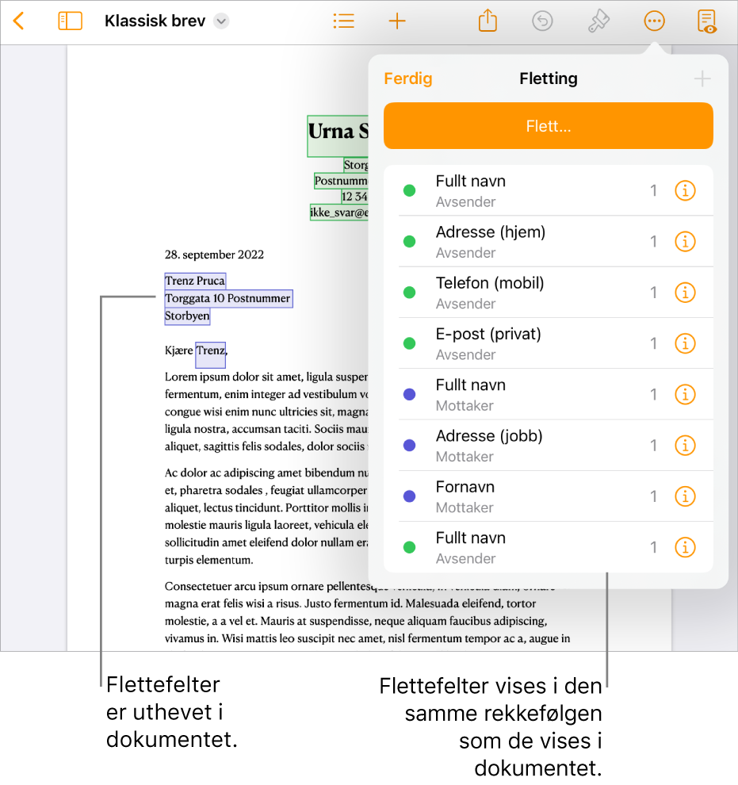Screen dimensions: 738x785
Task: Select the Adresse (hjem) merge field row
Action: click(549, 242)
